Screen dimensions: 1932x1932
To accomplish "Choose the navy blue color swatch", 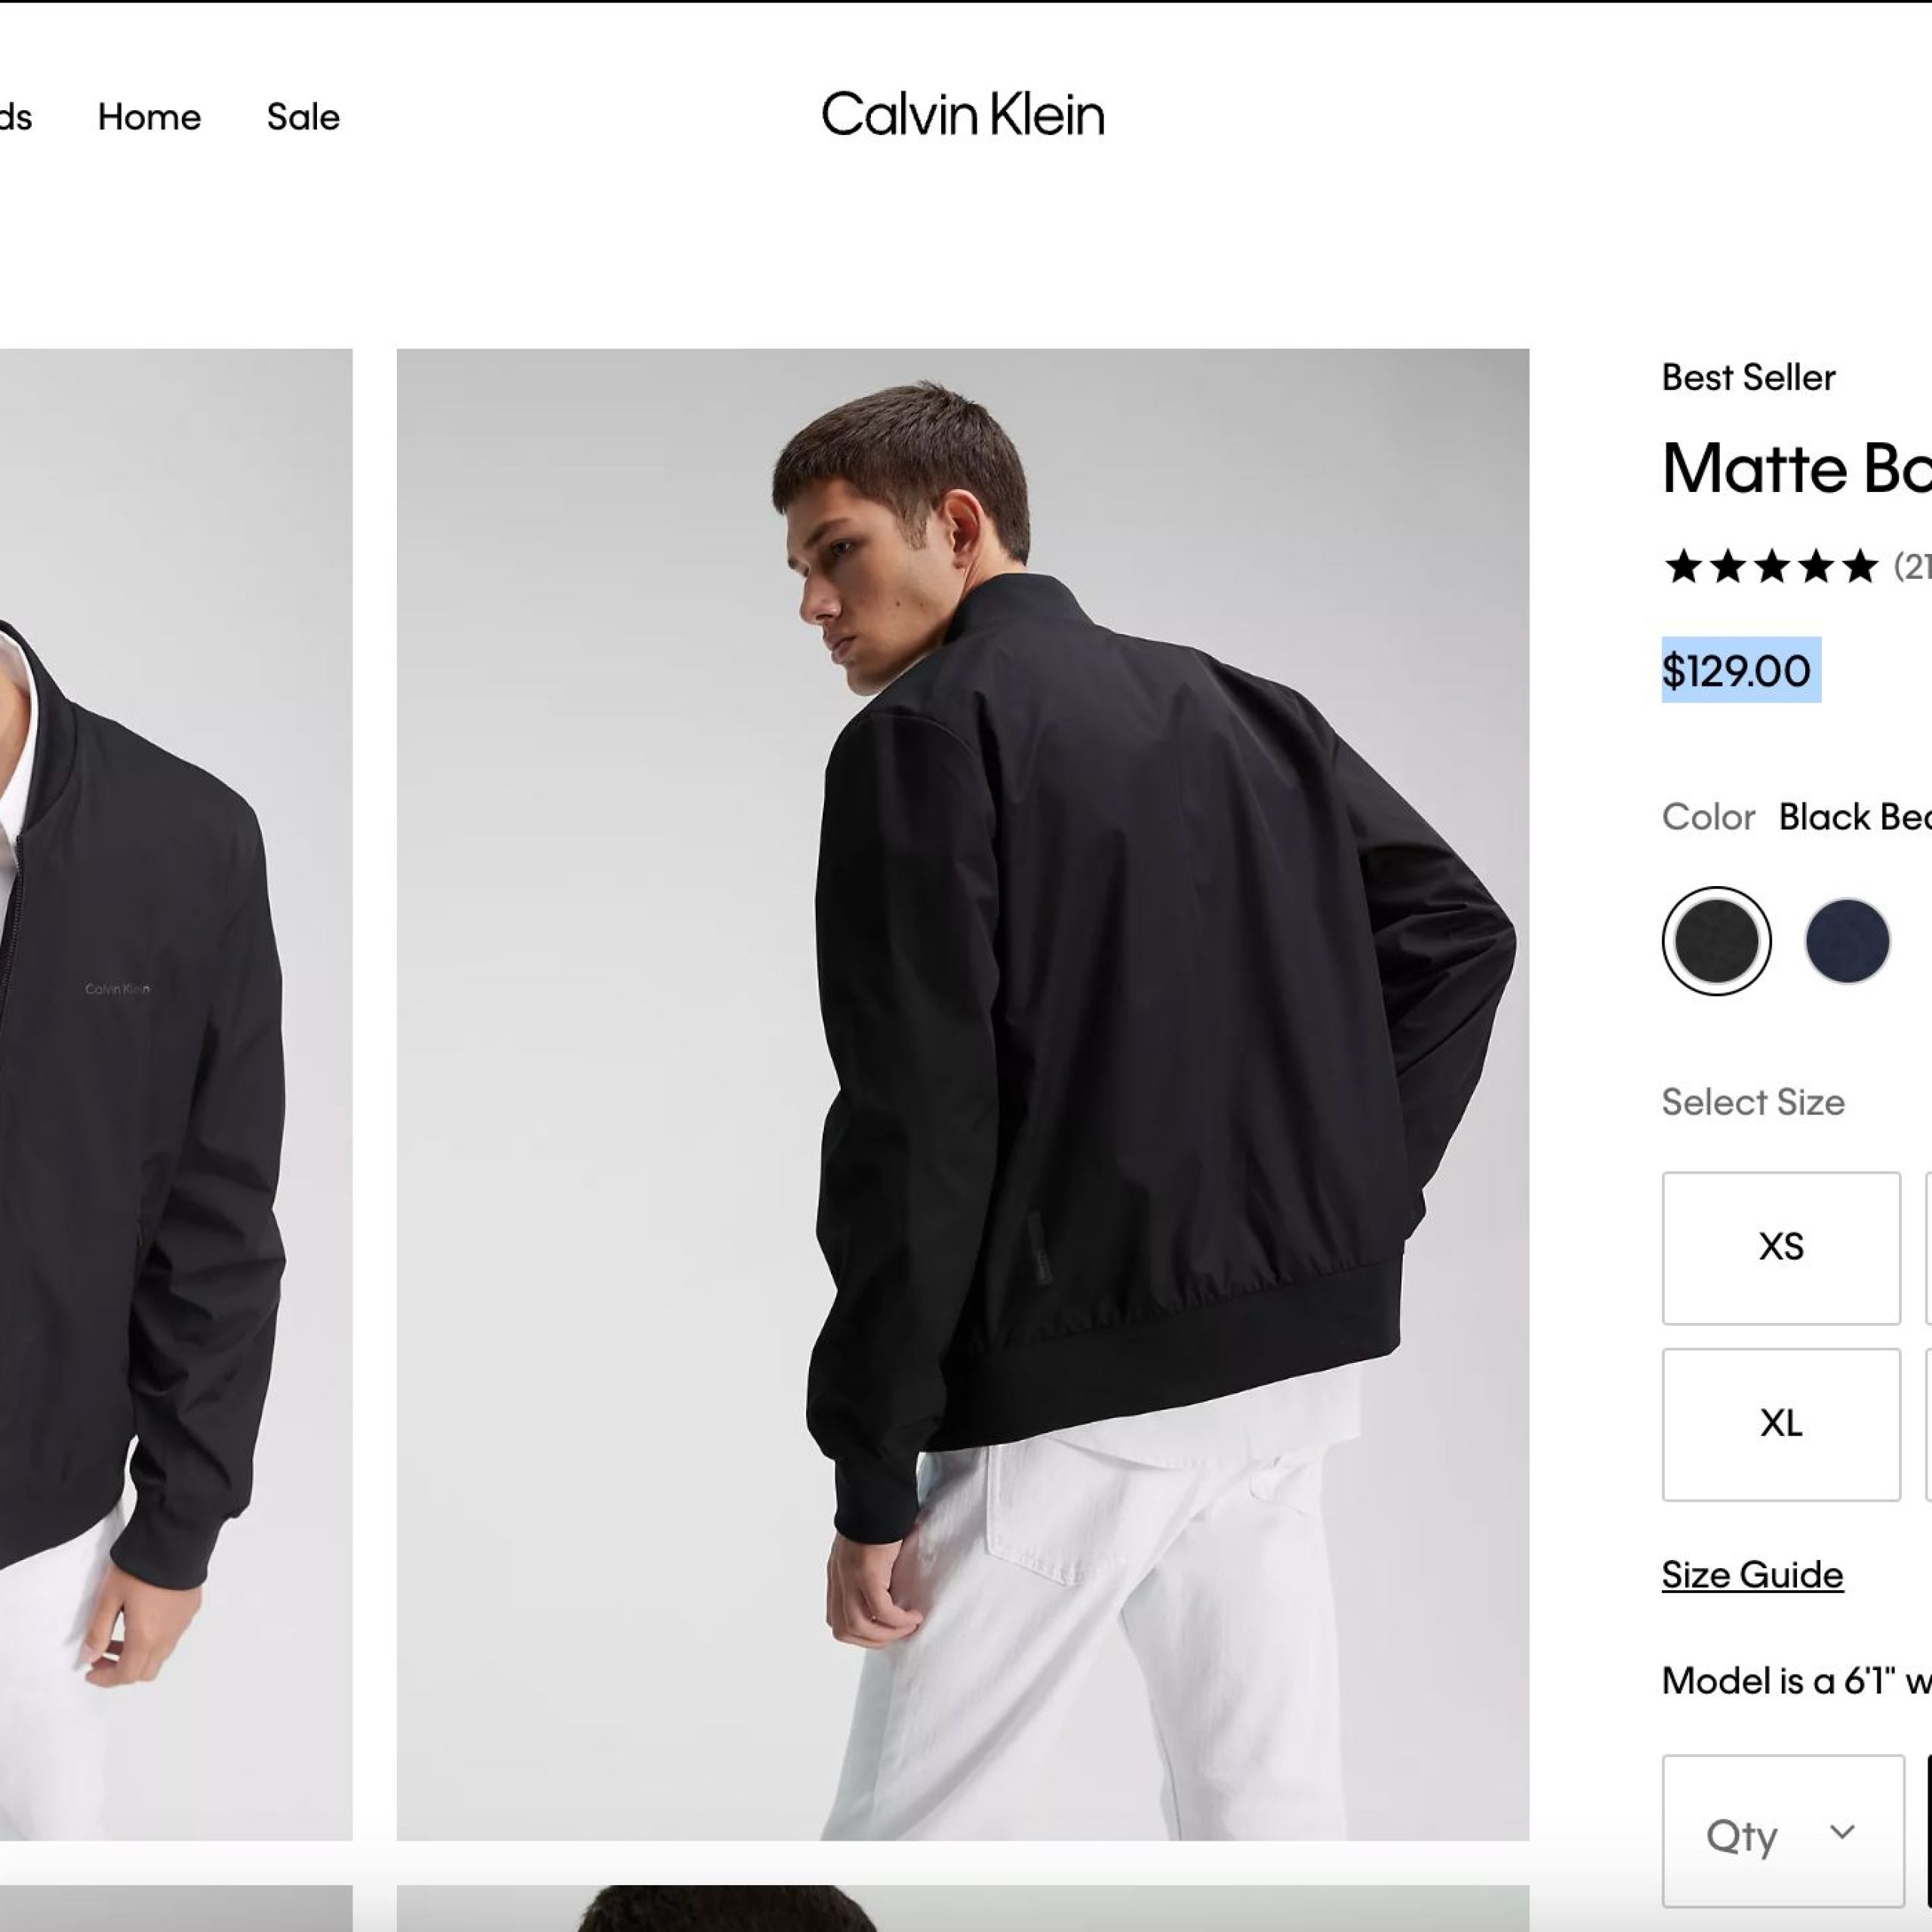I will (1847, 941).
